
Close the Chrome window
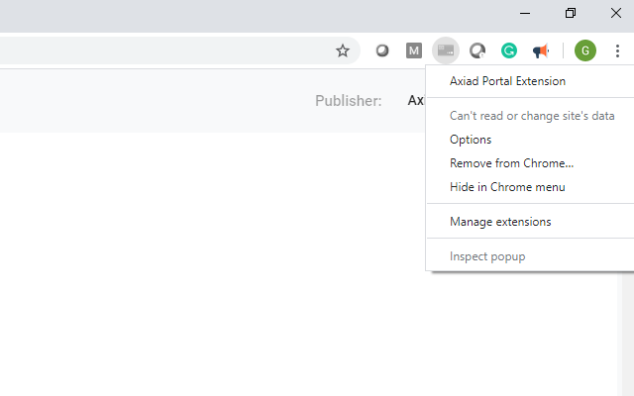[x=616, y=13]
